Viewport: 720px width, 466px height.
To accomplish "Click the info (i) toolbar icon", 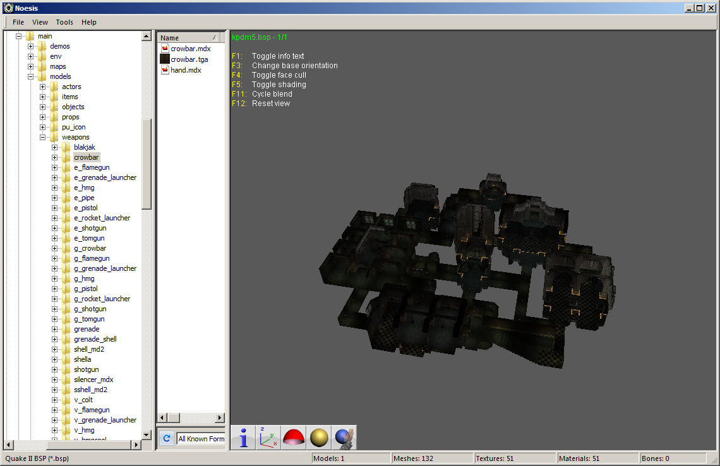I will click(x=244, y=438).
